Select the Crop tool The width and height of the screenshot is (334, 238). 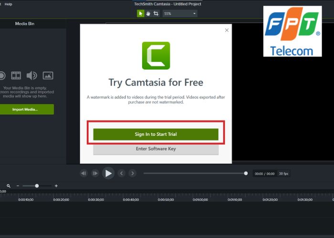click(156, 13)
